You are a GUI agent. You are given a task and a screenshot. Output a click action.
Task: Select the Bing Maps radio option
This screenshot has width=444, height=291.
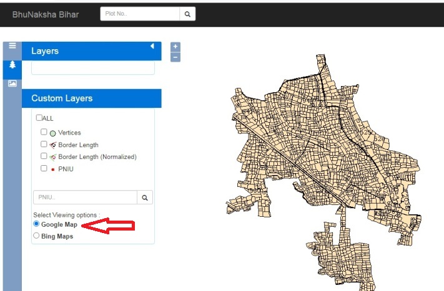36,236
